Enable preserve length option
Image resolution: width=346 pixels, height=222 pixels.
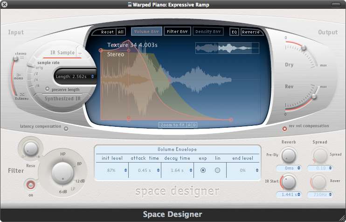[47, 89]
